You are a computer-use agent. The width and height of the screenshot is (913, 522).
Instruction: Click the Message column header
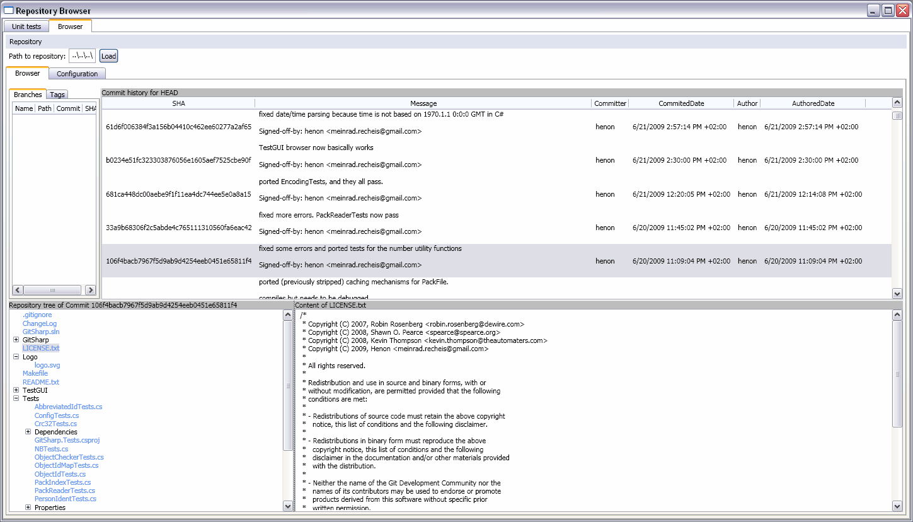click(423, 103)
